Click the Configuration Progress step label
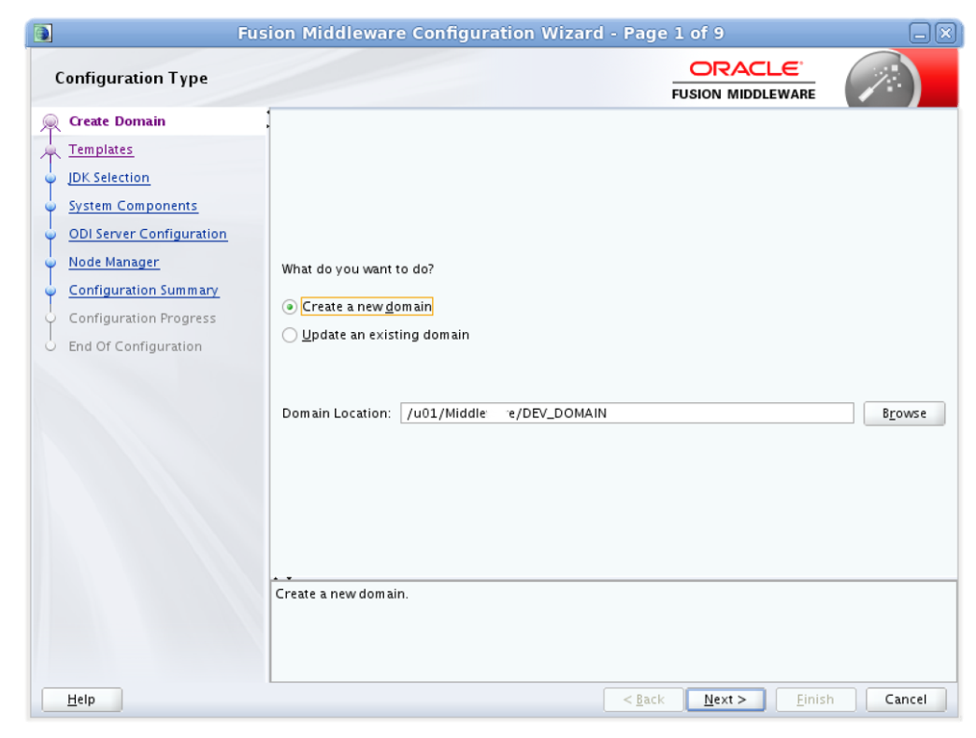This screenshot has height=738, width=976. pos(142,318)
